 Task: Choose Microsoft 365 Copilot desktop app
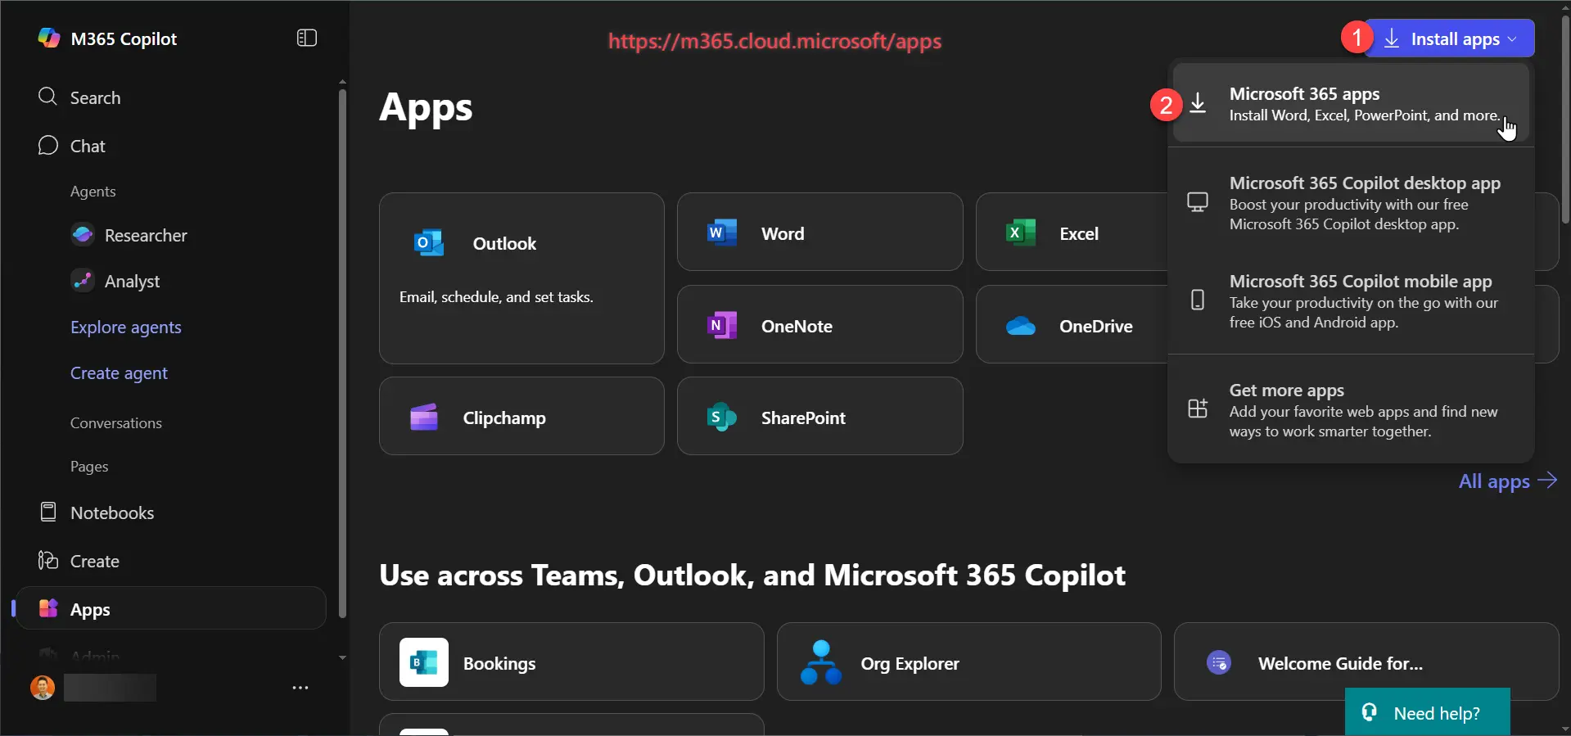[x=1350, y=202]
